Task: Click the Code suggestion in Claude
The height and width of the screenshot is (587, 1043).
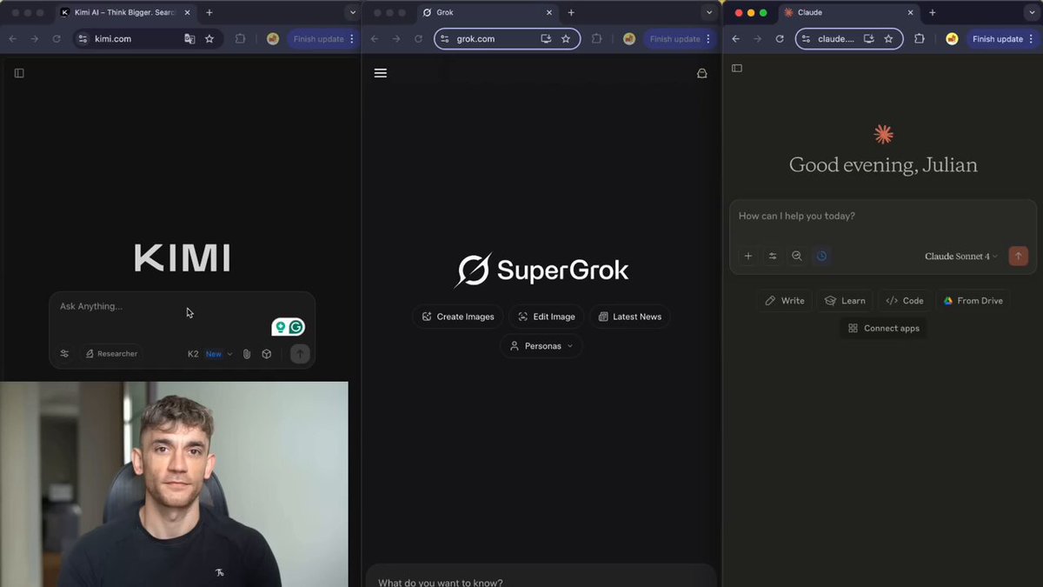Action: click(x=904, y=301)
